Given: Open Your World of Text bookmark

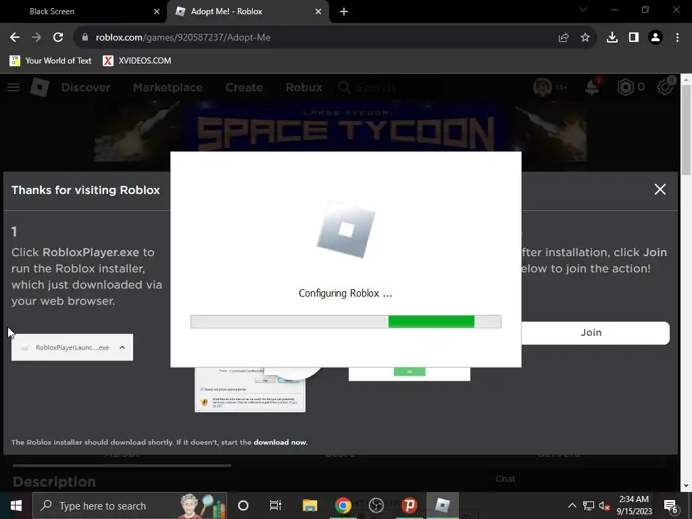Looking at the screenshot, I should (50, 61).
